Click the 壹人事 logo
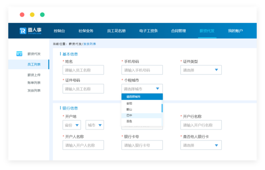Viewport: 265px width, 170px height. pos(30,31)
